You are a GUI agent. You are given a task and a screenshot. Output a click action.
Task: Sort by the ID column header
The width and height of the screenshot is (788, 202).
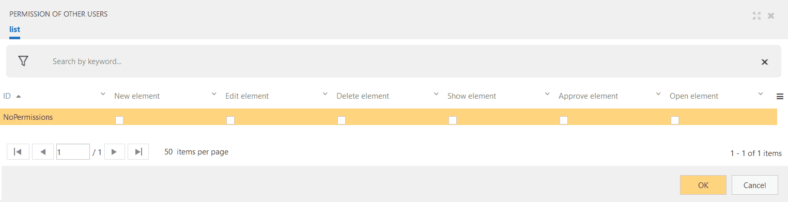click(7, 96)
